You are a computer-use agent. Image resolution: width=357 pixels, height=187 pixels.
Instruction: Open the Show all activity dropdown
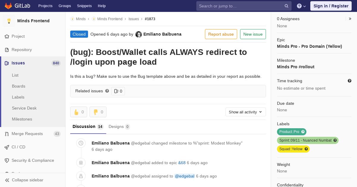tap(246, 112)
